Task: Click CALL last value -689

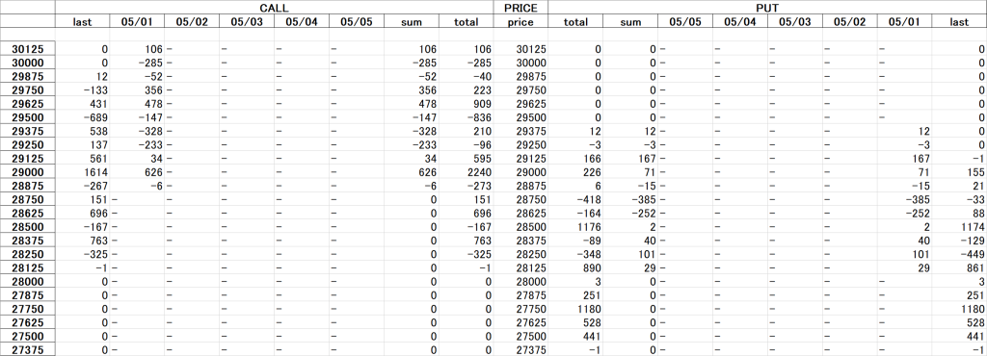Action: [x=83, y=117]
